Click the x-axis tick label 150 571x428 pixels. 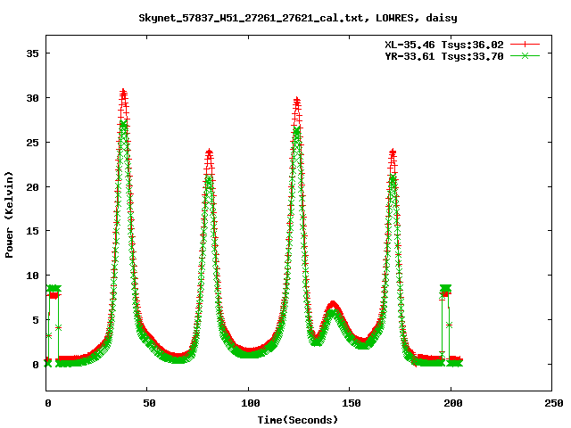pos(352,403)
